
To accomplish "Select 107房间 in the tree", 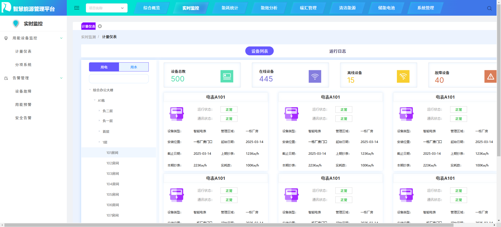I will click(x=112, y=215).
